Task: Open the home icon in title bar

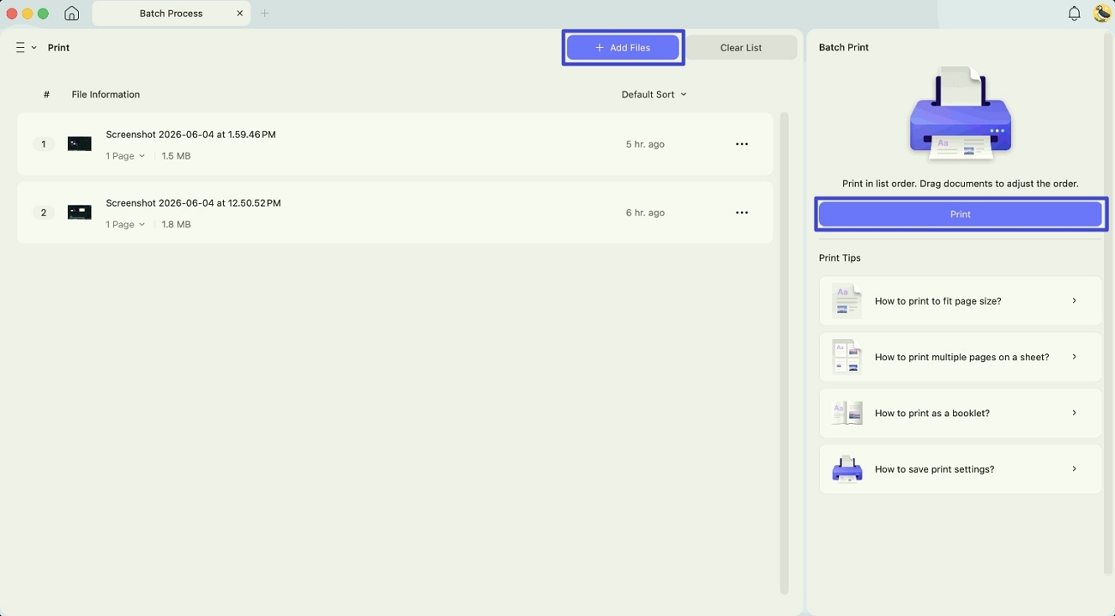Action: pyautogui.click(x=72, y=13)
